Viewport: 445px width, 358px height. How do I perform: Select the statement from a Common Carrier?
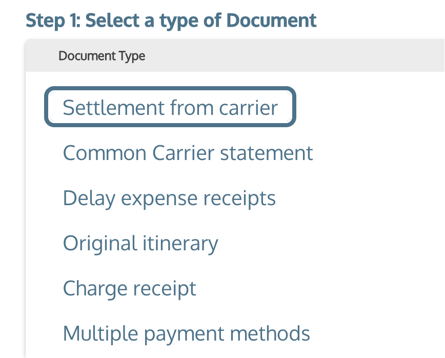tap(188, 153)
